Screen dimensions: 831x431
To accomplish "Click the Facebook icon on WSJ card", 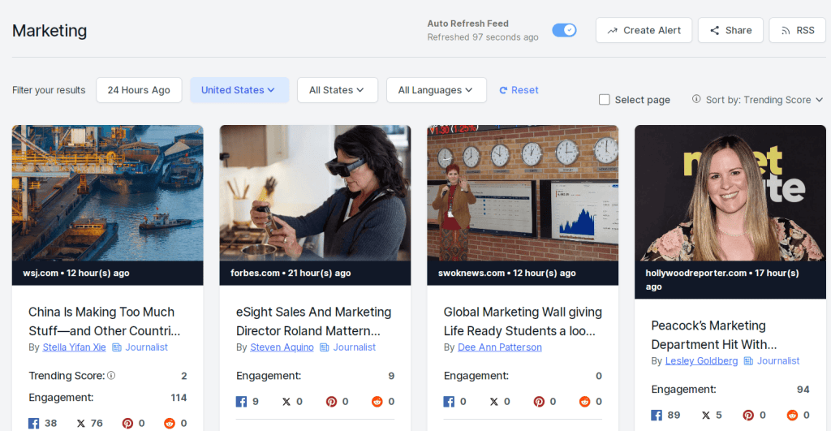I will point(34,423).
